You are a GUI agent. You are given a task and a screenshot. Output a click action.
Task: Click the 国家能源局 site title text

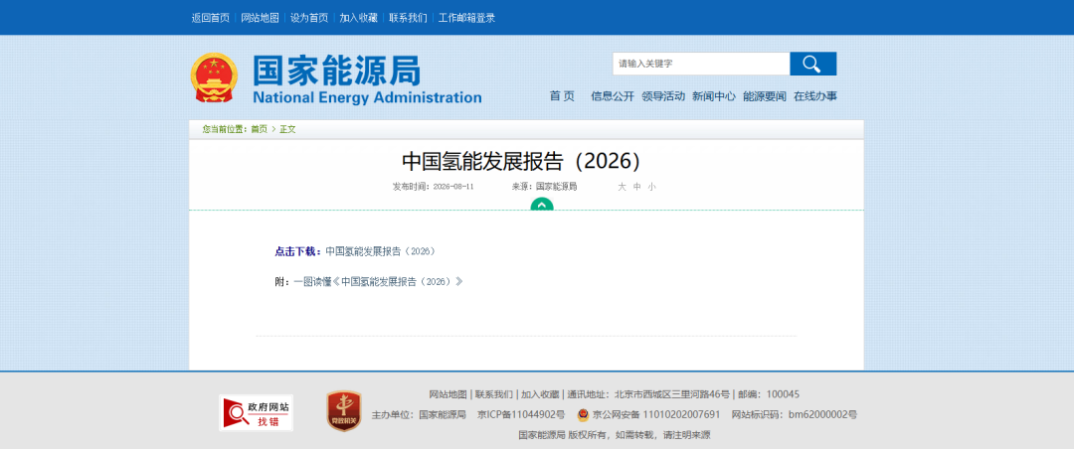pyautogui.click(x=336, y=71)
